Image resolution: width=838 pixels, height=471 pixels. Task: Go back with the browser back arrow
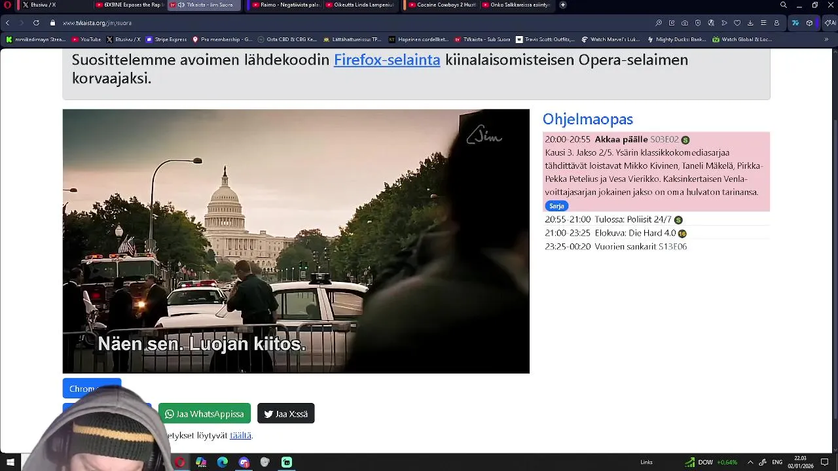tap(7, 23)
